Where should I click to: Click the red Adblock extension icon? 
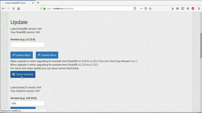click(193, 8)
